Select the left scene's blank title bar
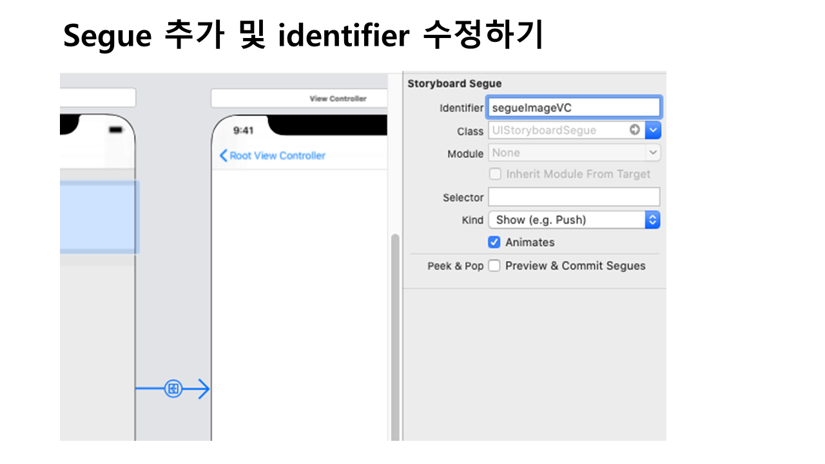The image size is (825, 464). tap(98, 98)
